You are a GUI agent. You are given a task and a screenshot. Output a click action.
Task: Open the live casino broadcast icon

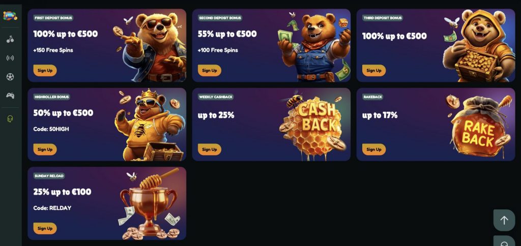pyautogui.click(x=10, y=58)
